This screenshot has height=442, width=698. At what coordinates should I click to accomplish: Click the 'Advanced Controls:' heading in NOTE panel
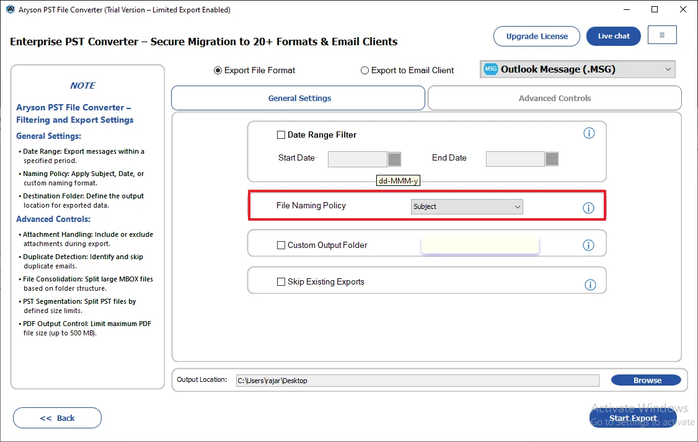[53, 219]
